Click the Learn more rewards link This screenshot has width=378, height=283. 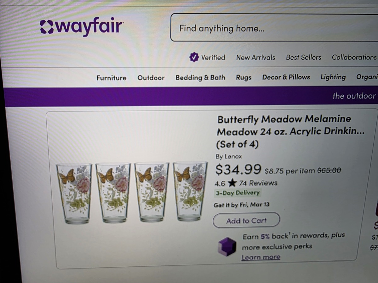261,257
